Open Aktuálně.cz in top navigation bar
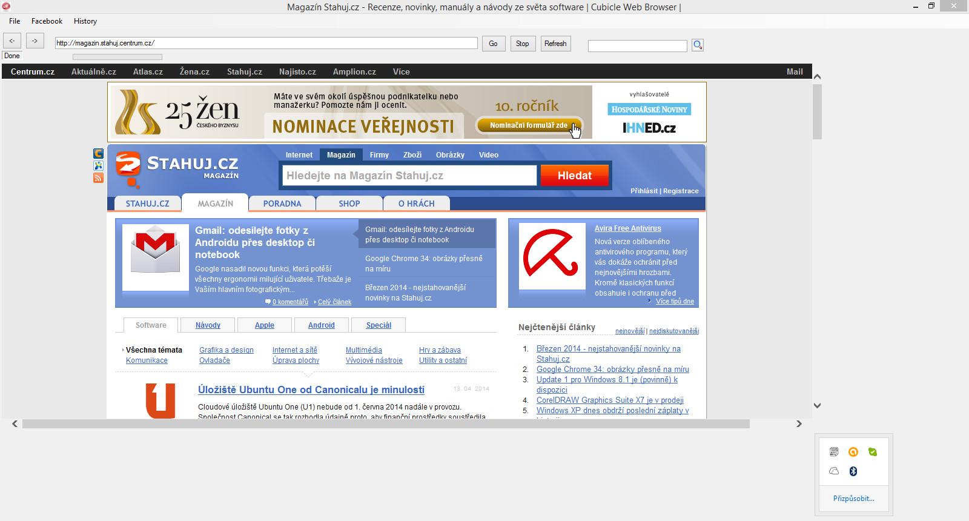Image resolution: width=969 pixels, height=521 pixels. [94, 71]
